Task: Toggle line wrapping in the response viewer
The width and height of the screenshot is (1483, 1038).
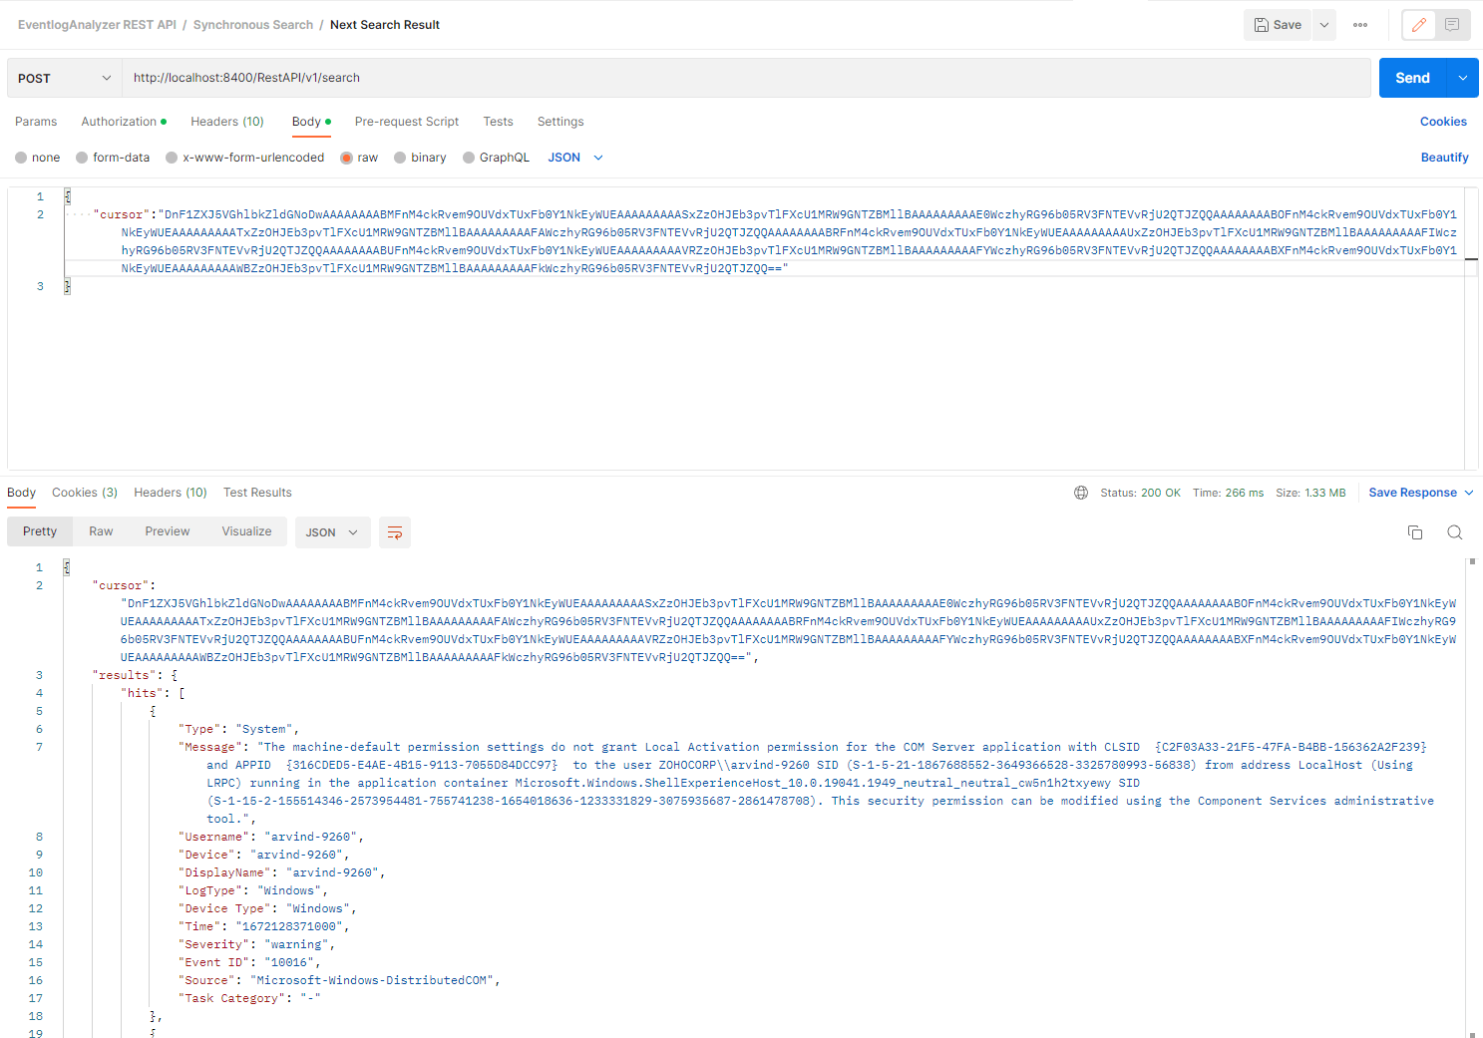Action: (x=394, y=532)
